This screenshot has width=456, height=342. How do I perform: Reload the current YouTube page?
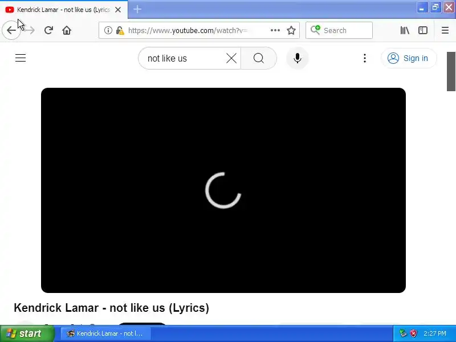click(48, 30)
